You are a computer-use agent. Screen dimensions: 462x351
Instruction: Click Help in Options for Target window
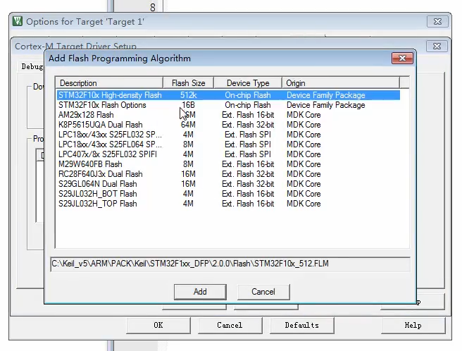tap(413, 326)
